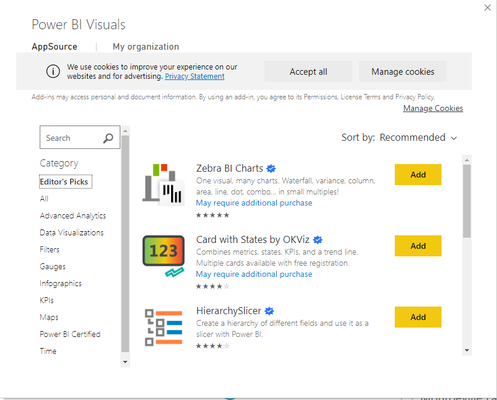Close the Power BI Visuals dialog

click(x=488, y=8)
